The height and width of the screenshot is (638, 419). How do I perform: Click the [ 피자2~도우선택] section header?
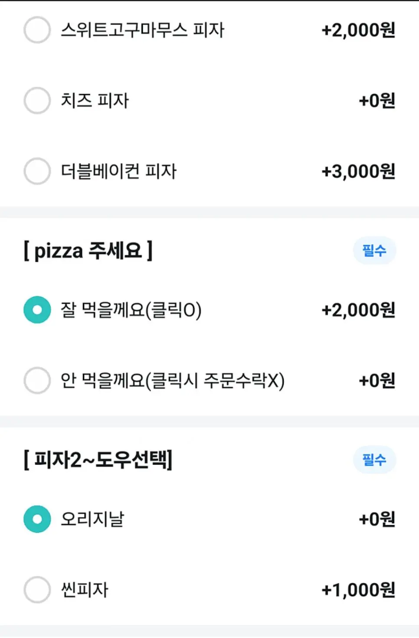[x=98, y=459]
